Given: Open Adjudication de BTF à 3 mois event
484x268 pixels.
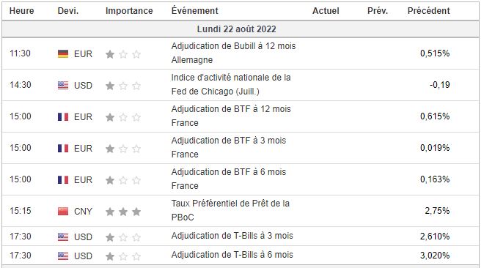Looking at the screenshot, I should pyautogui.click(x=229, y=147).
